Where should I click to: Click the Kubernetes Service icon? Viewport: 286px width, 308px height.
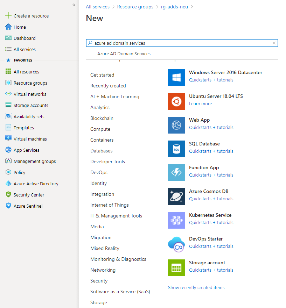pyautogui.click(x=176, y=220)
